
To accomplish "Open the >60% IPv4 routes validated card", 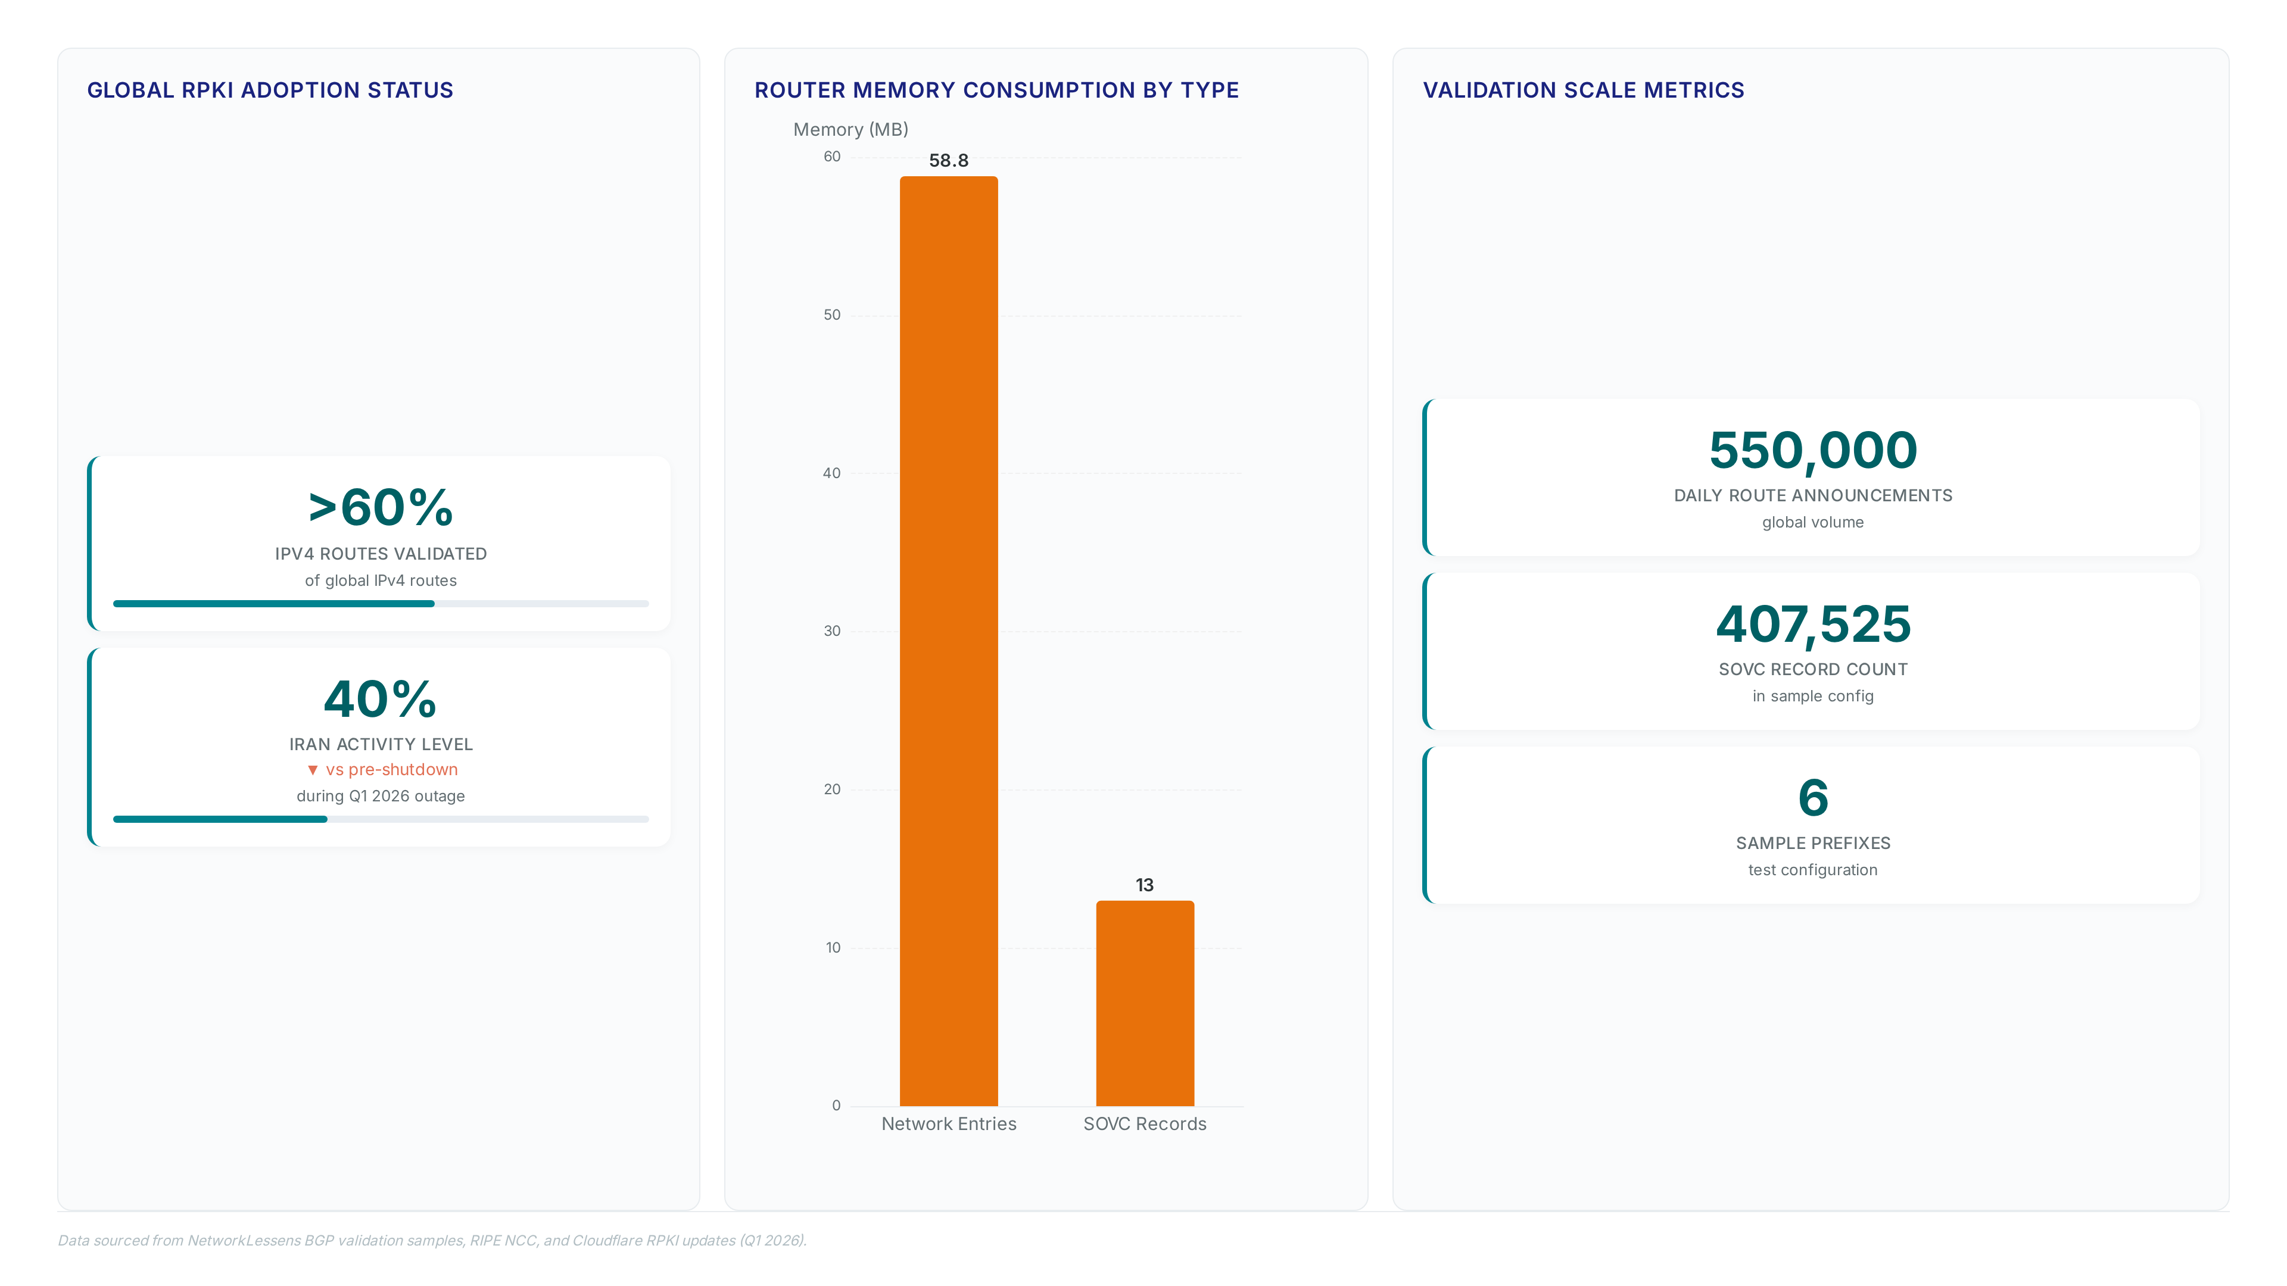I will point(379,543).
